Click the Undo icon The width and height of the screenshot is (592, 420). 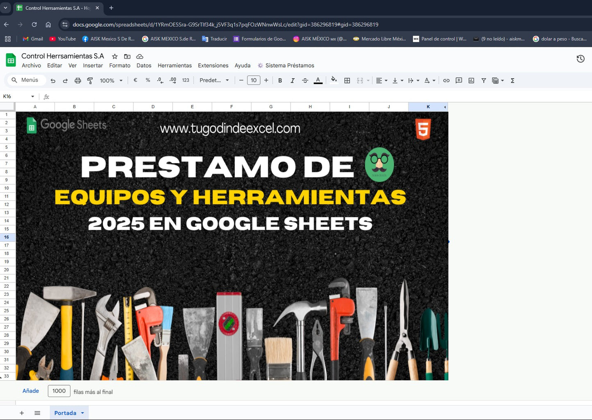tap(53, 80)
